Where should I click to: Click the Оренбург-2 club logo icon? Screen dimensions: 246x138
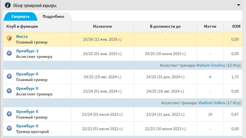9,53
